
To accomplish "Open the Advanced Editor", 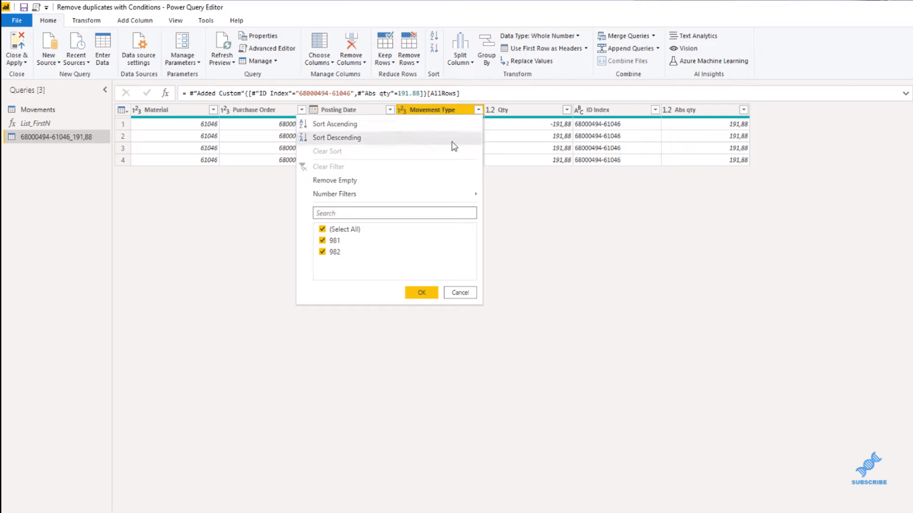I will click(267, 48).
